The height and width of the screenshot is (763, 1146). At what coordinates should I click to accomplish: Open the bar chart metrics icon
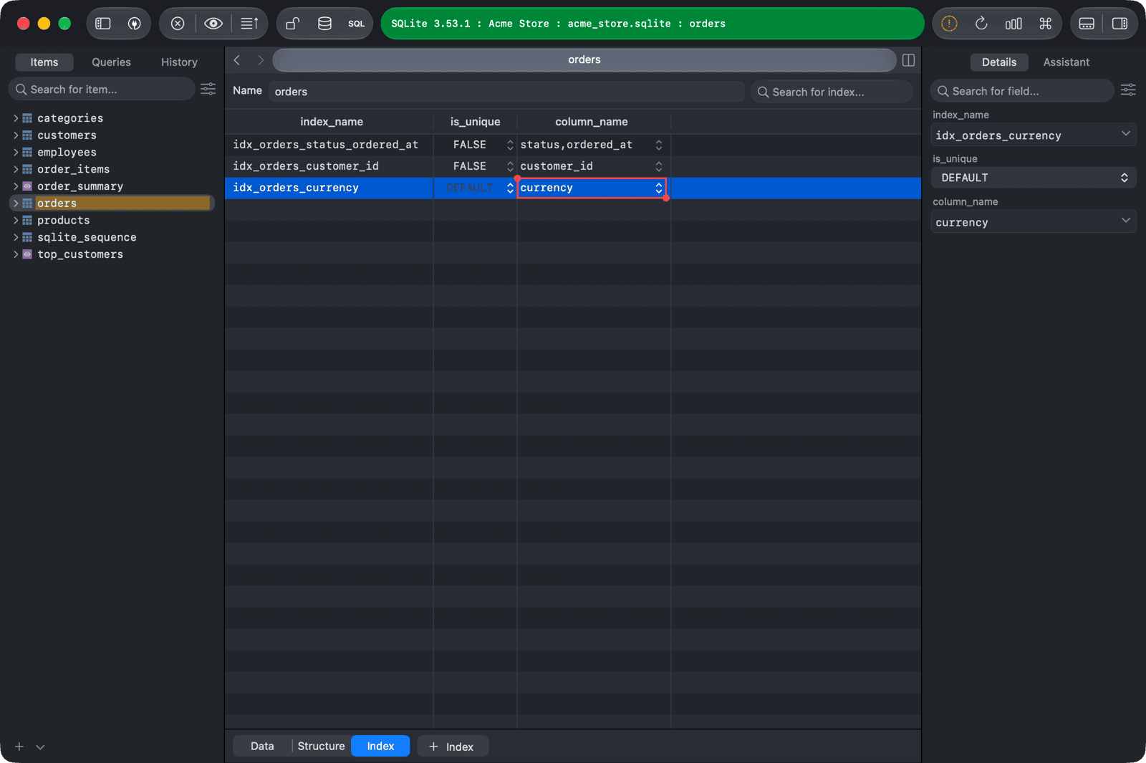point(1013,24)
